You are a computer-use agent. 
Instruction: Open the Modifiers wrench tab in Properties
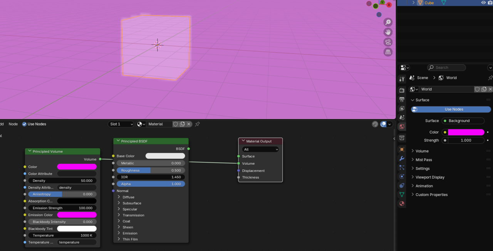[x=402, y=159]
